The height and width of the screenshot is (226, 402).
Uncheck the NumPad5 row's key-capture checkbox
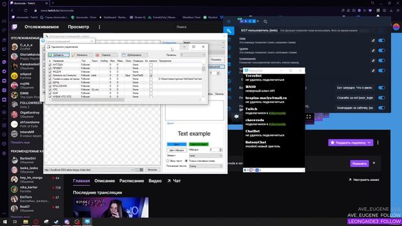click(x=151, y=75)
